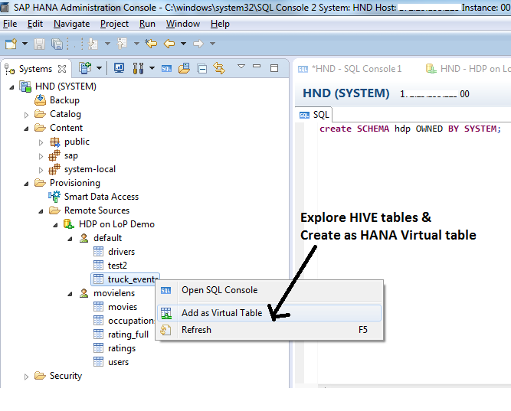This screenshot has width=511, height=411.
Task: Expand the system-local package
Action: coord(41,170)
